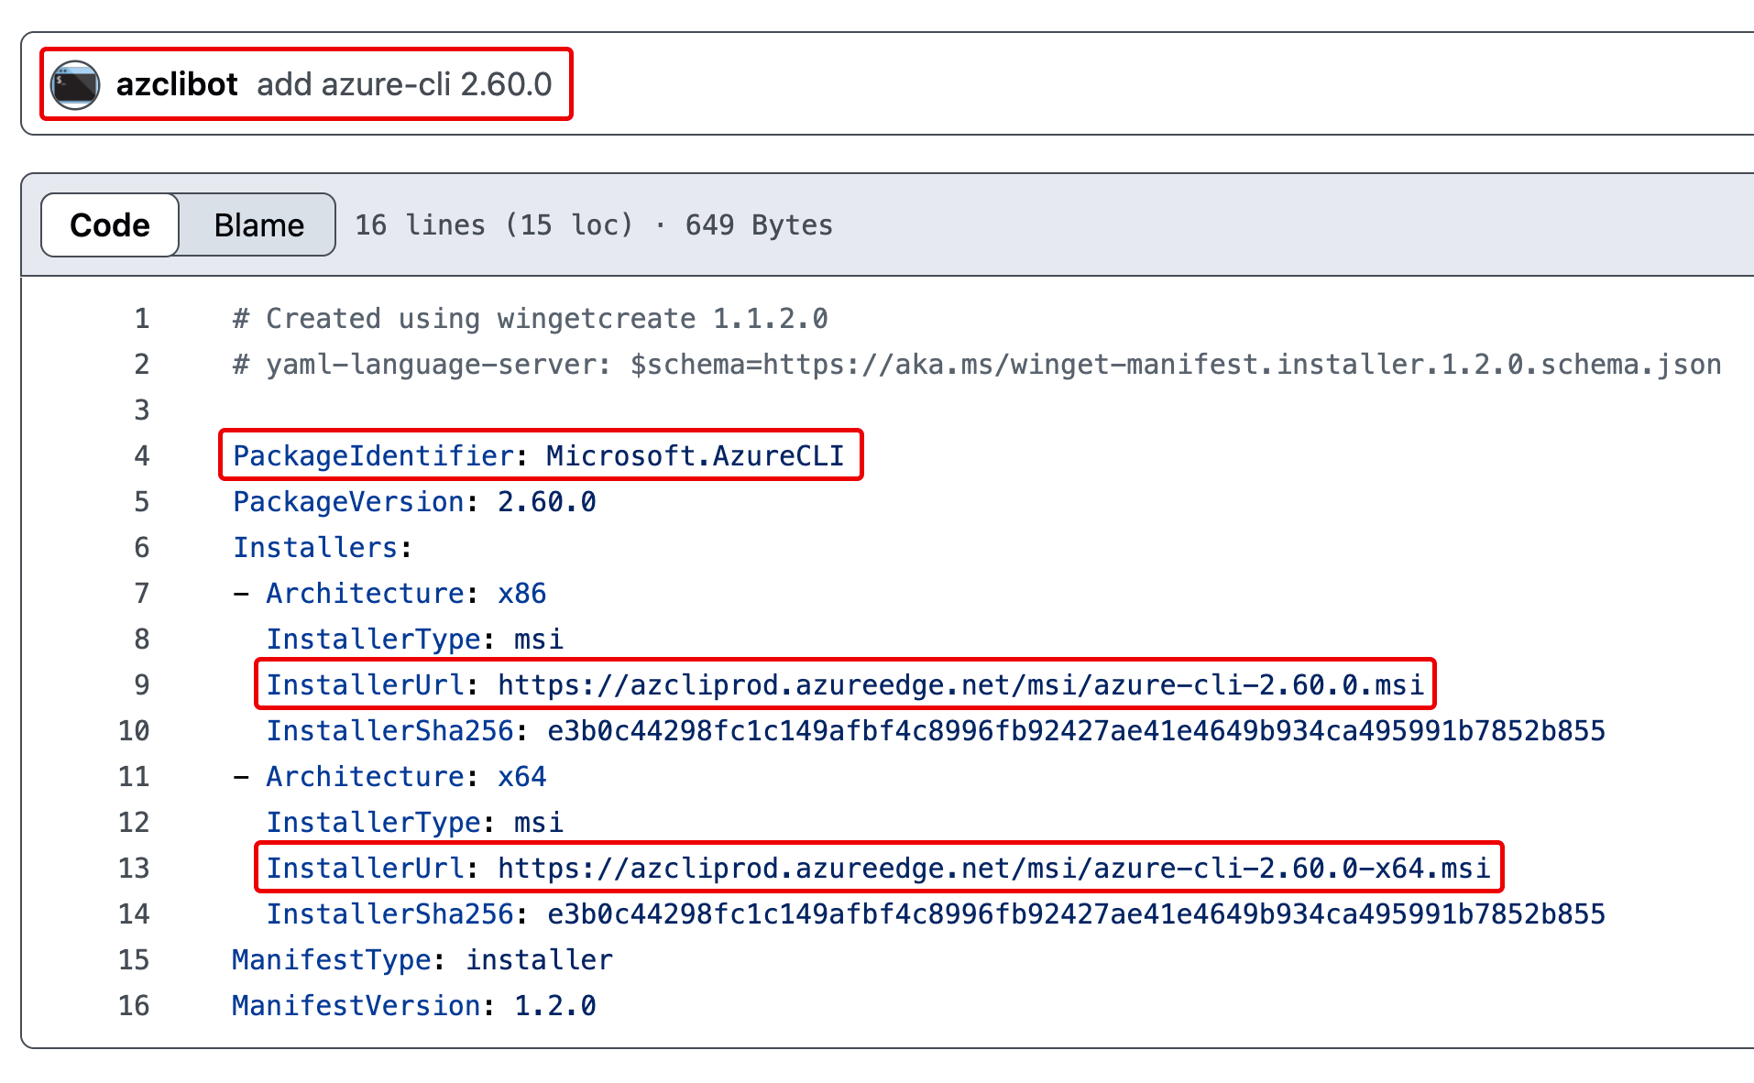Select line number 13 in the gutter
1754x1083 pixels.
(x=134, y=869)
